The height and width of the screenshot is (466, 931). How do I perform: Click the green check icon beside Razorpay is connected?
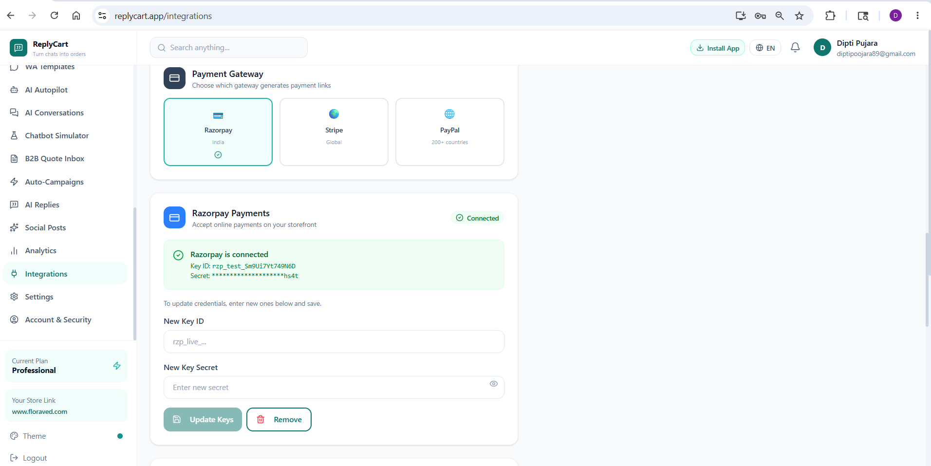[x=178, y=255]
